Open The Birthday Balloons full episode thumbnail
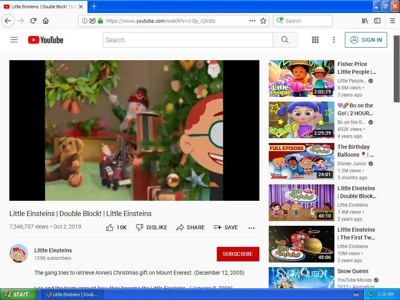Screen dimensions: 400x300 pyautogui.click(x=302, y=161)
